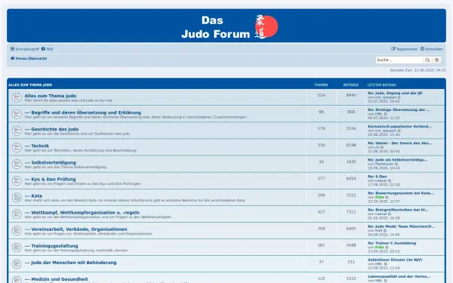The height and width of the screenshot is (283, 453).
Task: Open 'Koreanisch-japanische Verbind...' post
Action: tap(399, 127)
